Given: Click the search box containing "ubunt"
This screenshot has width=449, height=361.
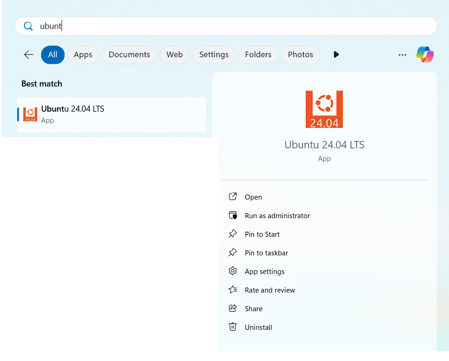Looking at the screenshot, I should pyautogui.click(x=226, y=26).
